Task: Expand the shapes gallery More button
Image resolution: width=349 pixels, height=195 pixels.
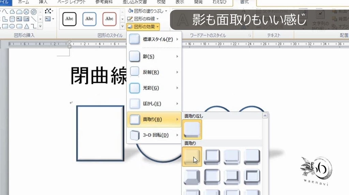Action: [x=40, y=26]
